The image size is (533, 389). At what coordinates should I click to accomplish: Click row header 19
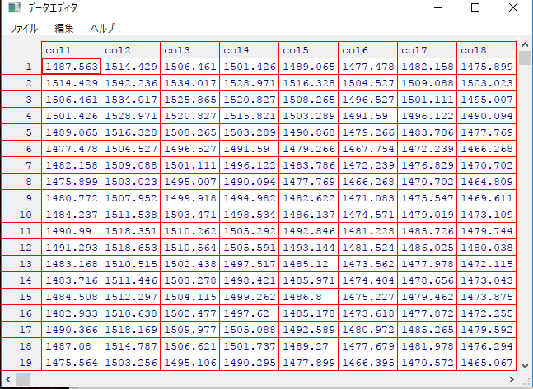coord(22,363)
